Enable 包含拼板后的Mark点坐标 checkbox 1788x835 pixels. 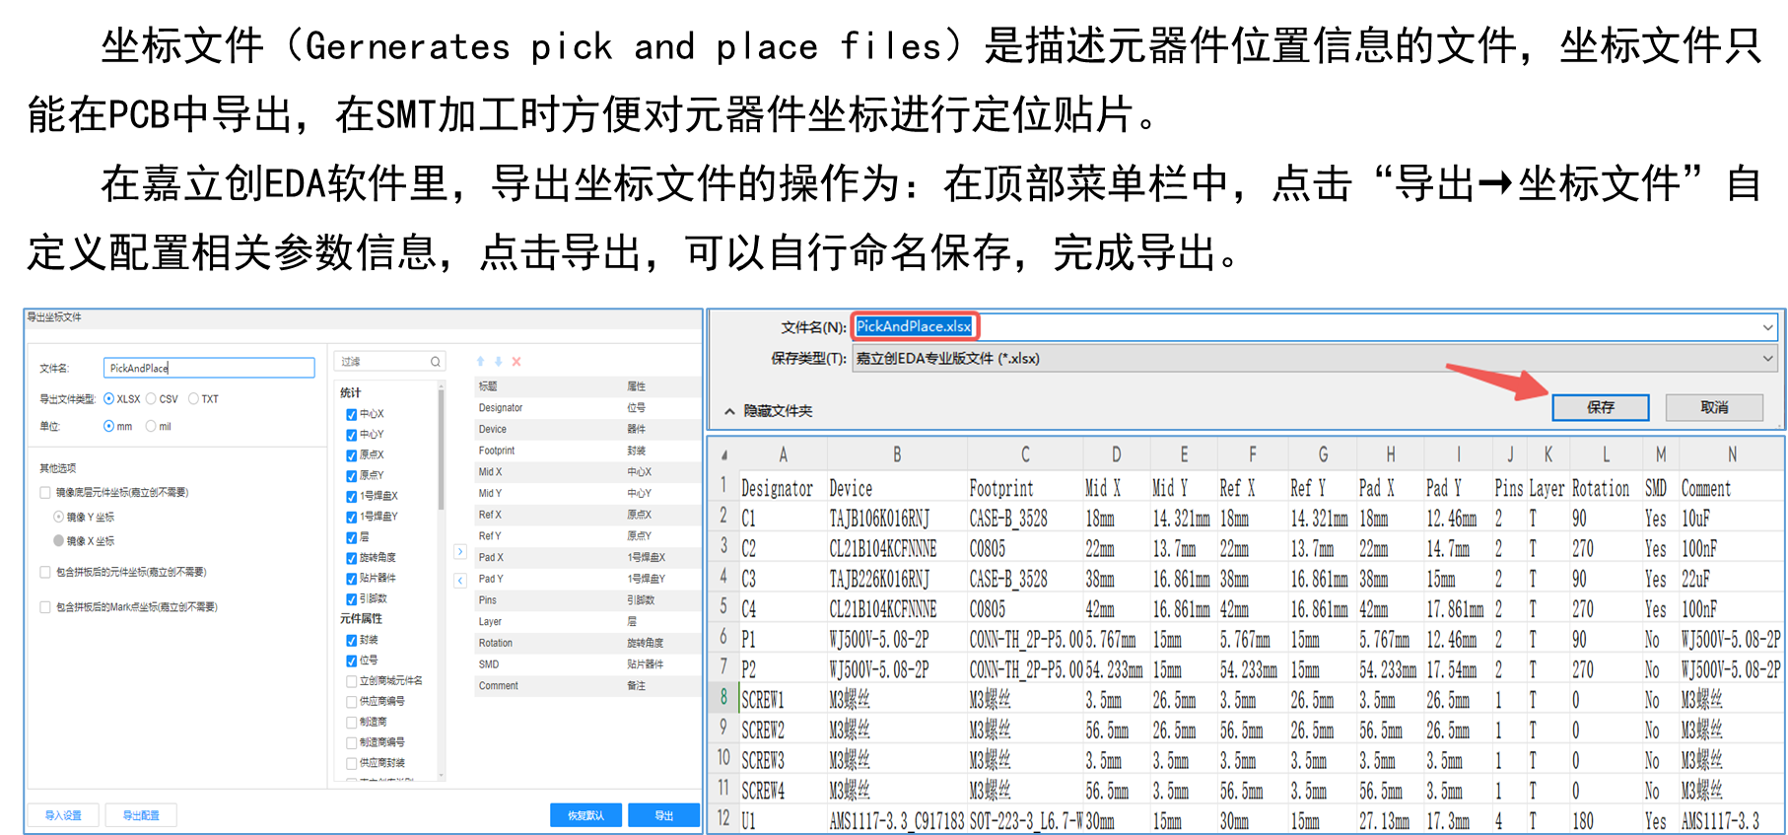(x=45, y=607)
